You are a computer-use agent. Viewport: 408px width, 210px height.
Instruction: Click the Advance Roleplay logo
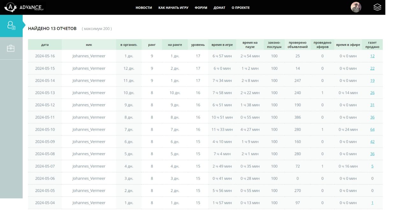coord(24,7)
